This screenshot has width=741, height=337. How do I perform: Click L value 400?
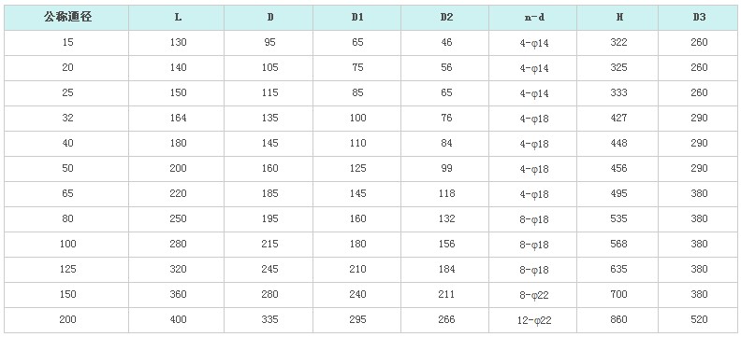178,319
